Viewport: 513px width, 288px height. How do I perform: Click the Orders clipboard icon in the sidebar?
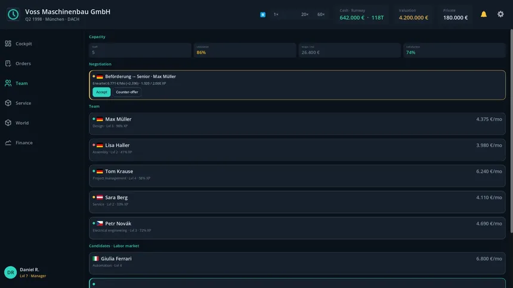(8, 63)
